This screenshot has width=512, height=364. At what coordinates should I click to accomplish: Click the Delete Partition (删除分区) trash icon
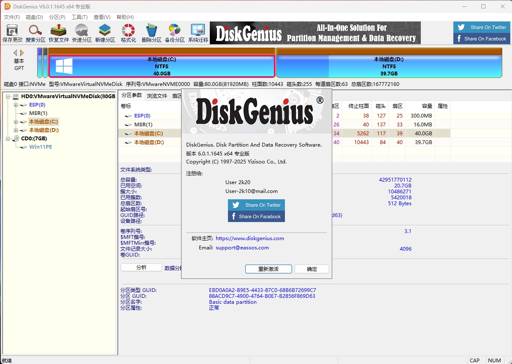coord(152,32)
